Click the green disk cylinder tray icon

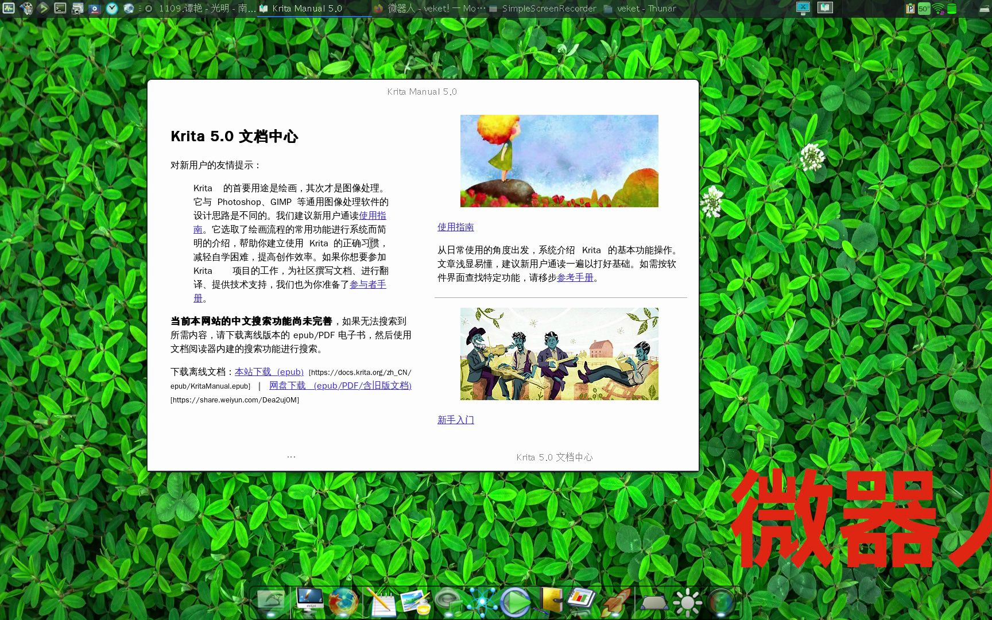click(x=952, y=8)
